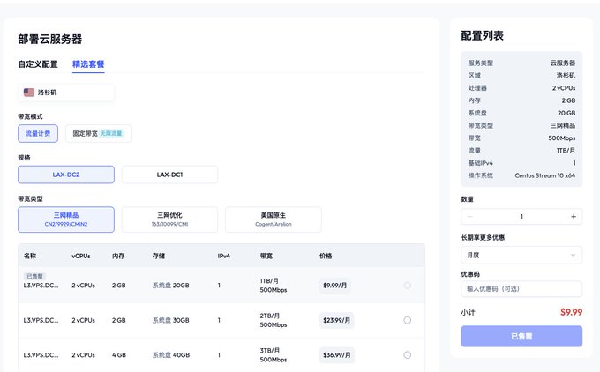Select the 洛杉矶 region button
The width and height of the screenshot is (600, 372).
pyautogui.click(x=66, y=93)
